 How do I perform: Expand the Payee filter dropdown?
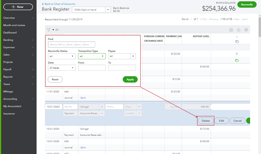click(122, 56)
